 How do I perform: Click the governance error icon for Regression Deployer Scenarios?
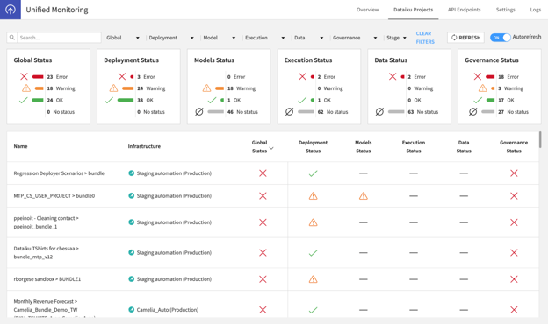tap(514, 173)
